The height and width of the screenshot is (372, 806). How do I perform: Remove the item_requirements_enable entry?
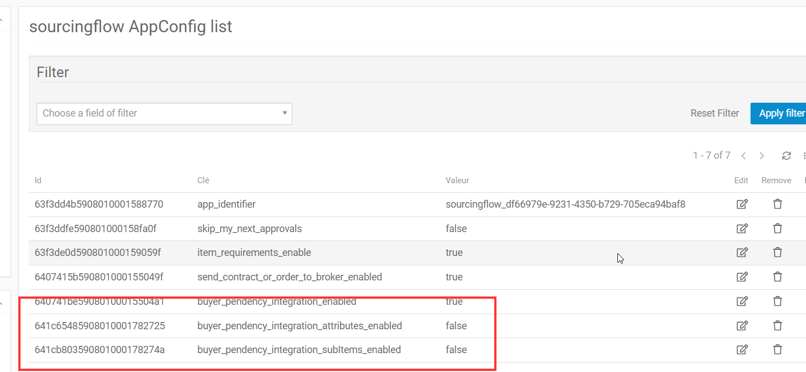(777, 252)
